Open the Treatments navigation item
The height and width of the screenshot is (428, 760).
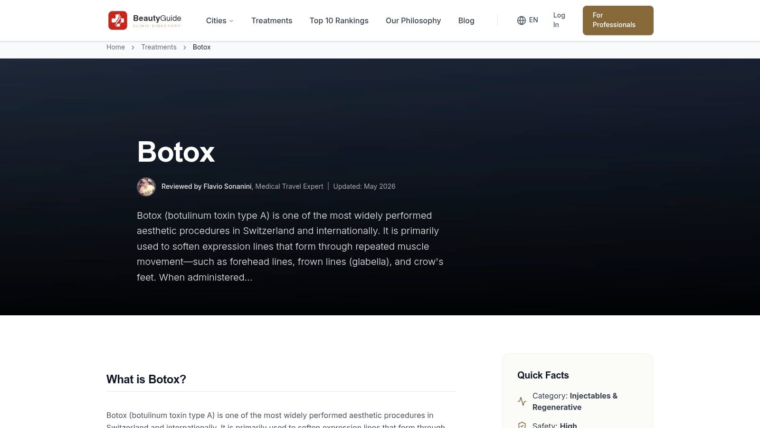272,20
